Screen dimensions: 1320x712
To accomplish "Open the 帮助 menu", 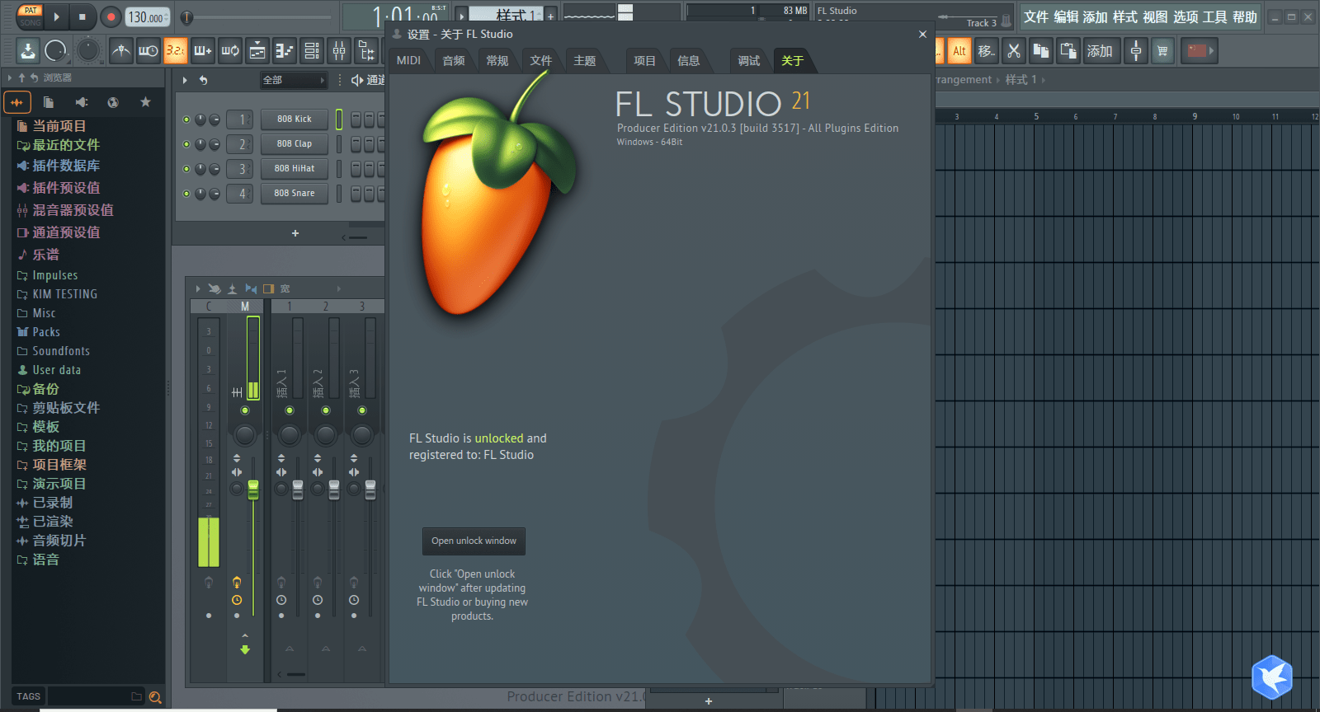I will (1245, 17).
